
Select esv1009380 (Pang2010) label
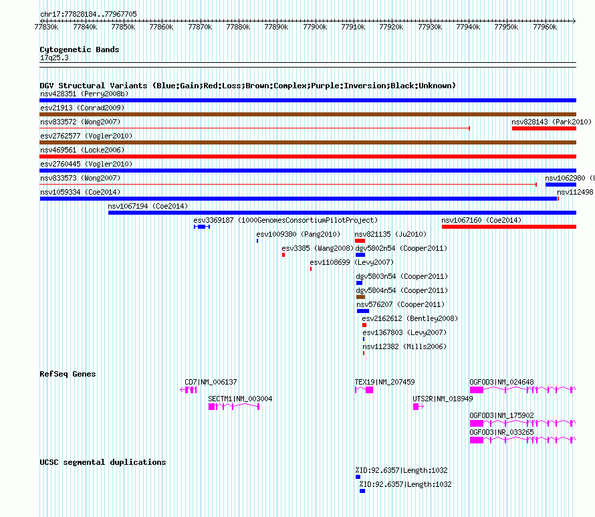(x=298, y=234)
